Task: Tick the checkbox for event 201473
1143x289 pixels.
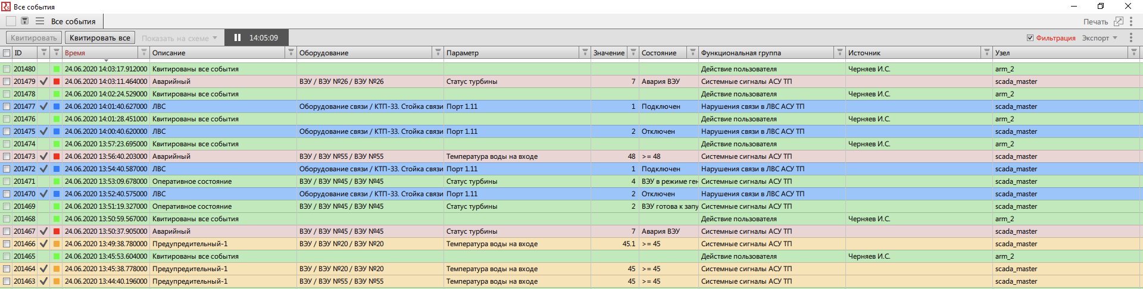Action: pos(7,156)
